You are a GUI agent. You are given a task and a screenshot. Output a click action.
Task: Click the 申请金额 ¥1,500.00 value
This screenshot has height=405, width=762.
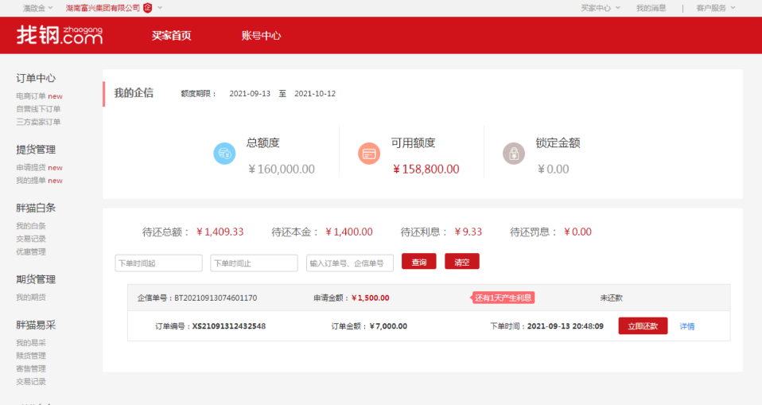click(371, 298)
